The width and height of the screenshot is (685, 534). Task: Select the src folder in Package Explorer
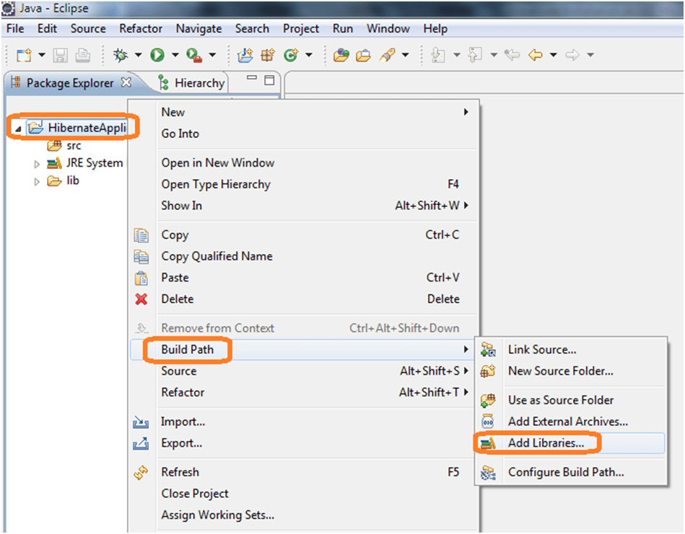pyautogui.click(x=75, y=145)
